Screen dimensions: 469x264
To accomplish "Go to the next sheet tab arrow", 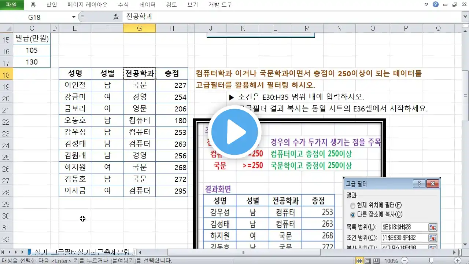I will 16,252.
